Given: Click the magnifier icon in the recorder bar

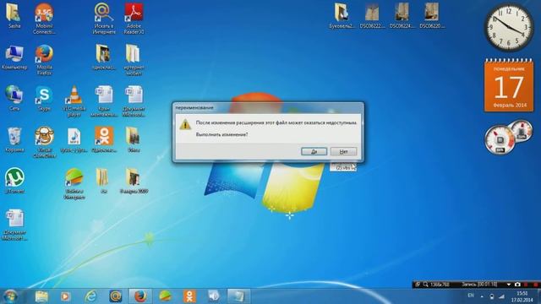Looking at the screenshot, I should (x=425, y=285).
